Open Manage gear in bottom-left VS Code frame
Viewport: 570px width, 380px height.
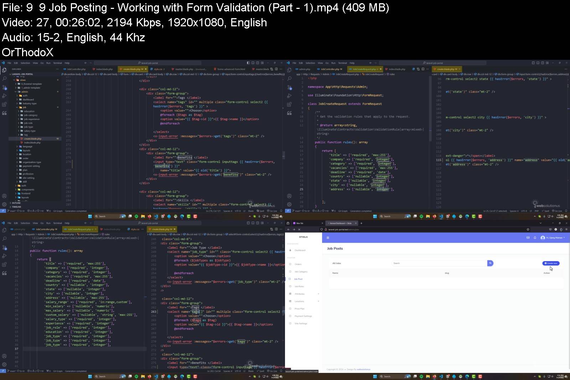tap(4, 365)
